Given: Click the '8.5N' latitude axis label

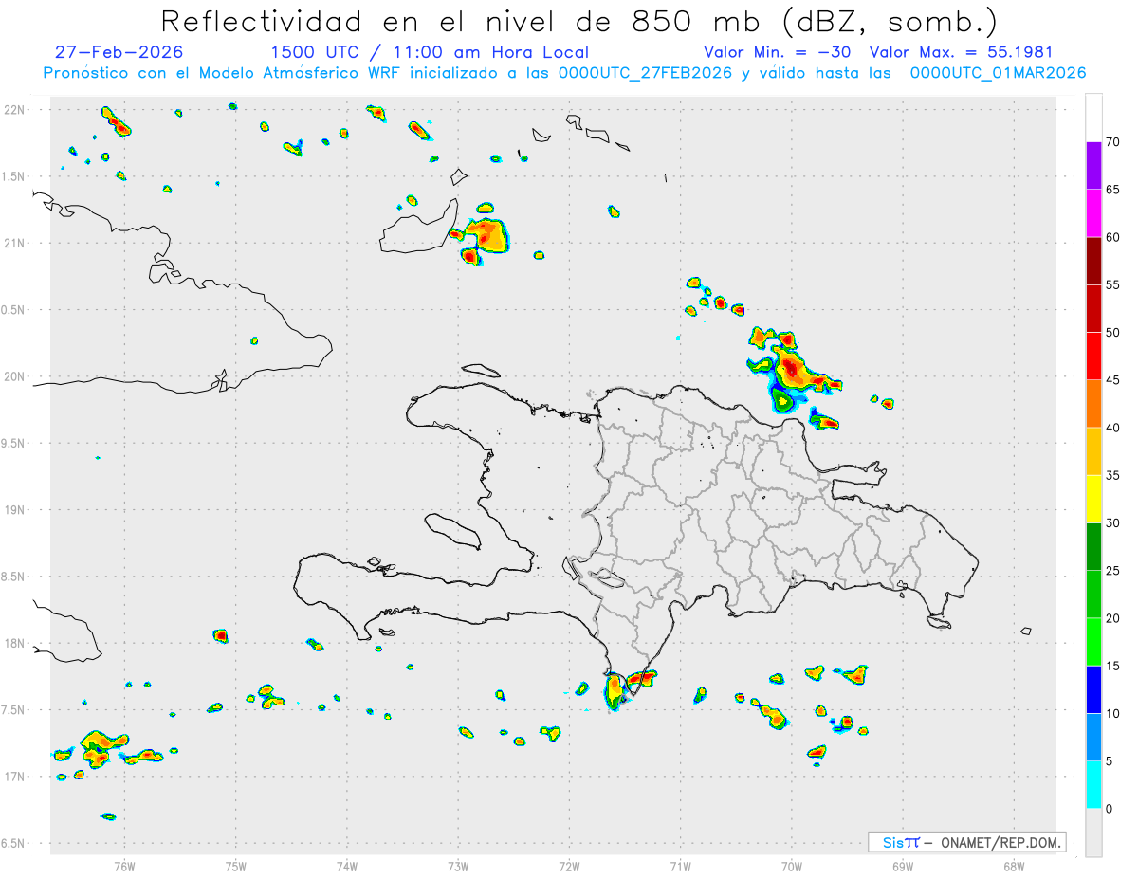Looking at the screenshot, I should [x=14, y=577].
